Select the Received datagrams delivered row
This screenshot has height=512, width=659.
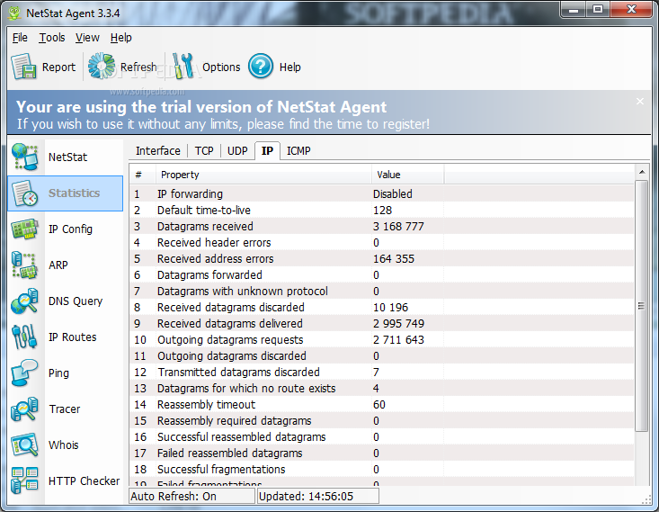(381, 323)
